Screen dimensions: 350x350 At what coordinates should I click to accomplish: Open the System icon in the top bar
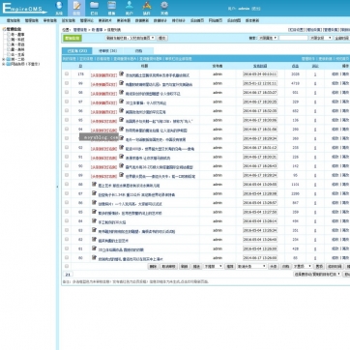coord(59,8)
